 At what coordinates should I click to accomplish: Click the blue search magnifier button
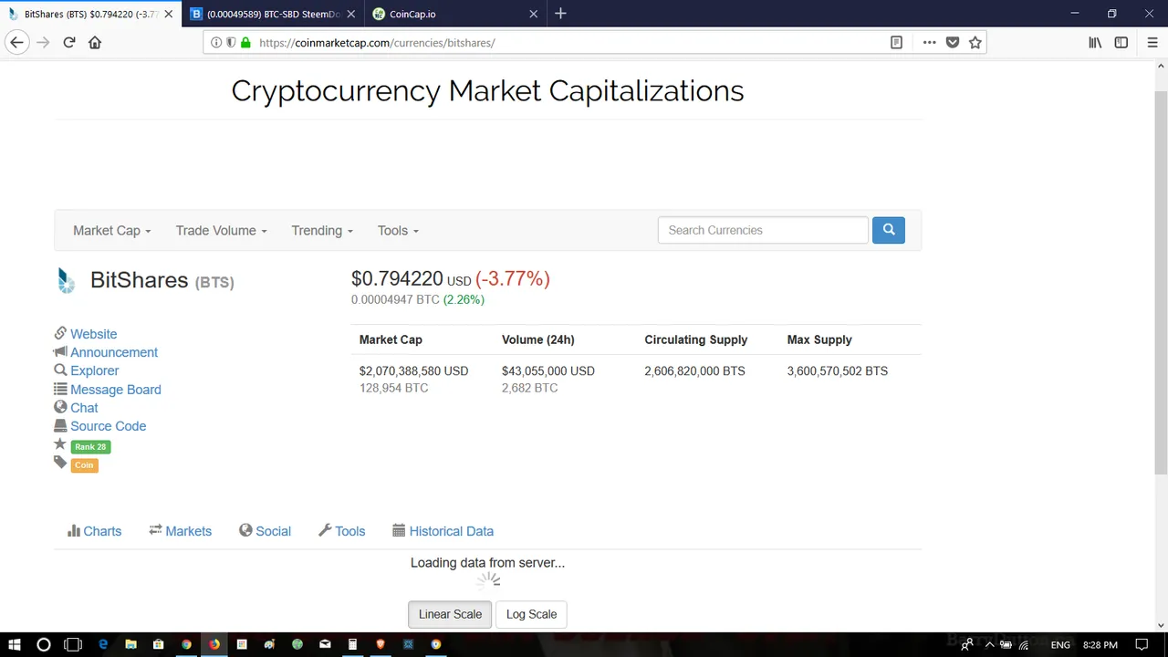tap(889, 230)
